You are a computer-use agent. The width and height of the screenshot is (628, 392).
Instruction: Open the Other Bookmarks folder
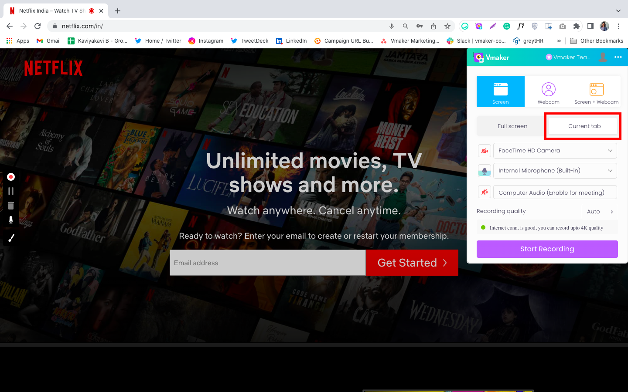(x=597, y=41)
